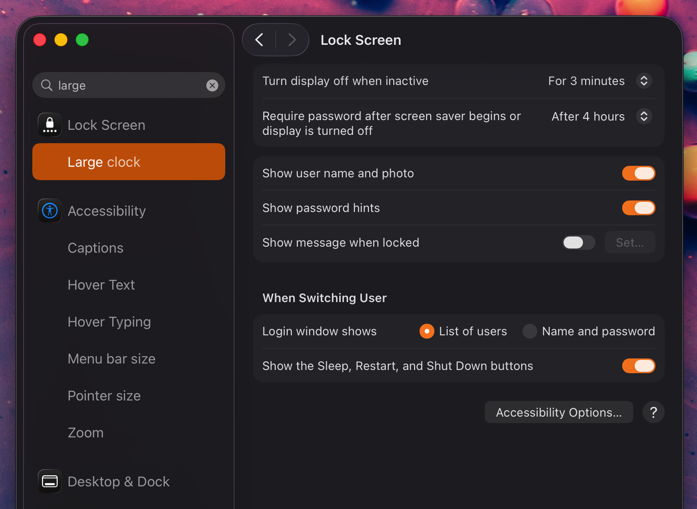The height and width of the screenshot is (509, 697).
Task: Click the Accessibility Options button
Action: click(x=559, y=412)
